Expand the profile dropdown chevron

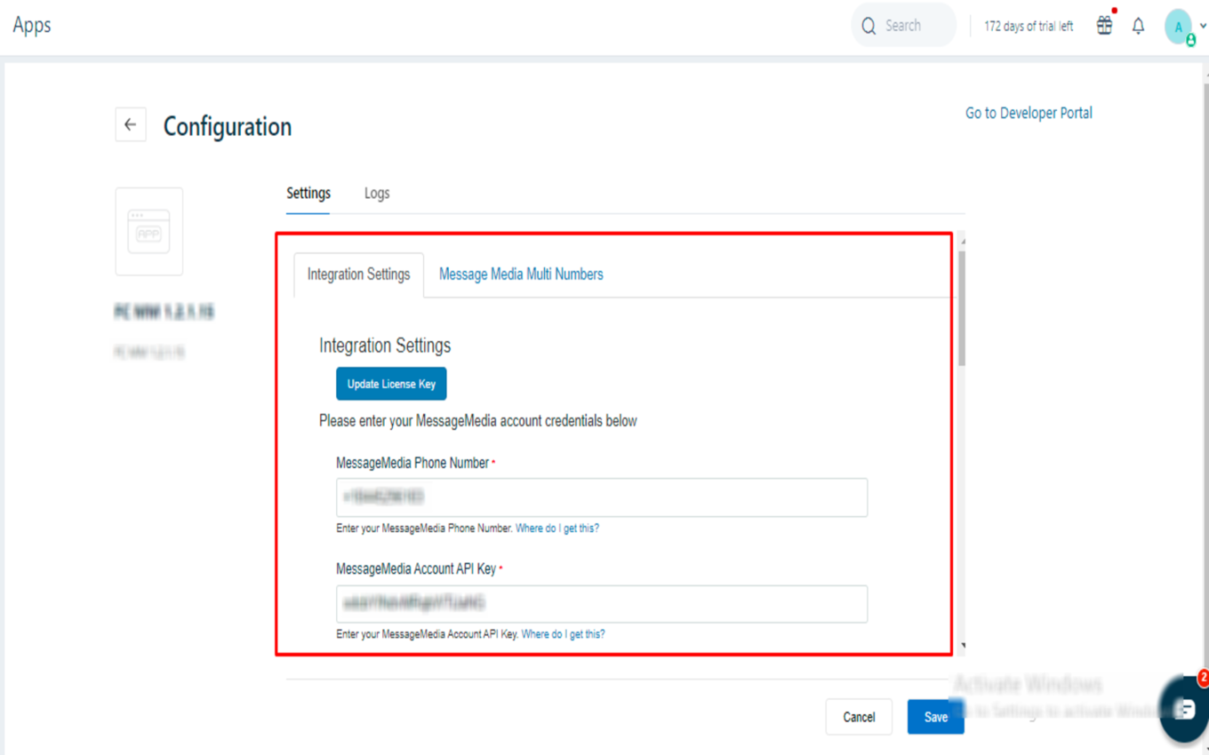1203,27
